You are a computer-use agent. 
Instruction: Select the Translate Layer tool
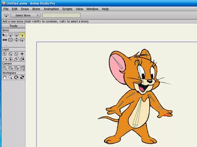click(5, 54)
